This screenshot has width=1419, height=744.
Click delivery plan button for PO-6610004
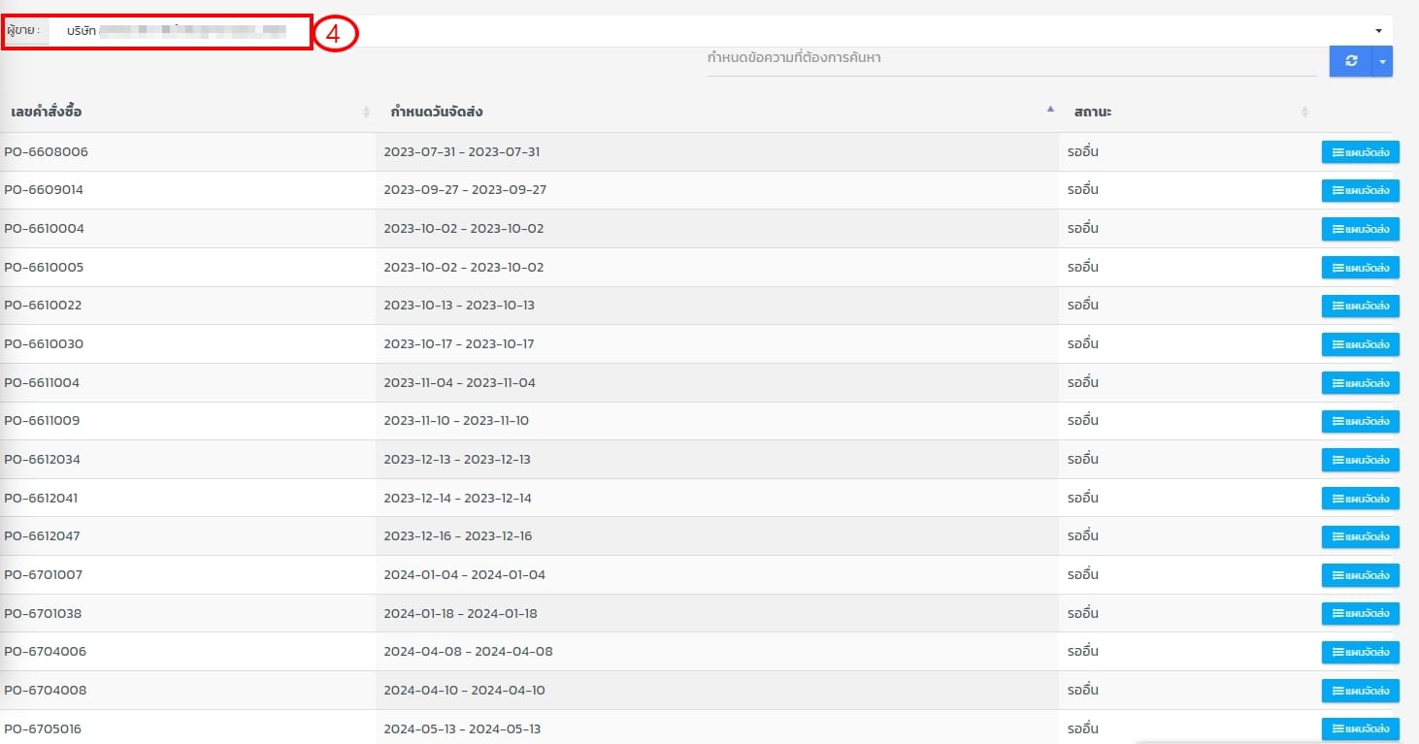[x=1360, y=229]
